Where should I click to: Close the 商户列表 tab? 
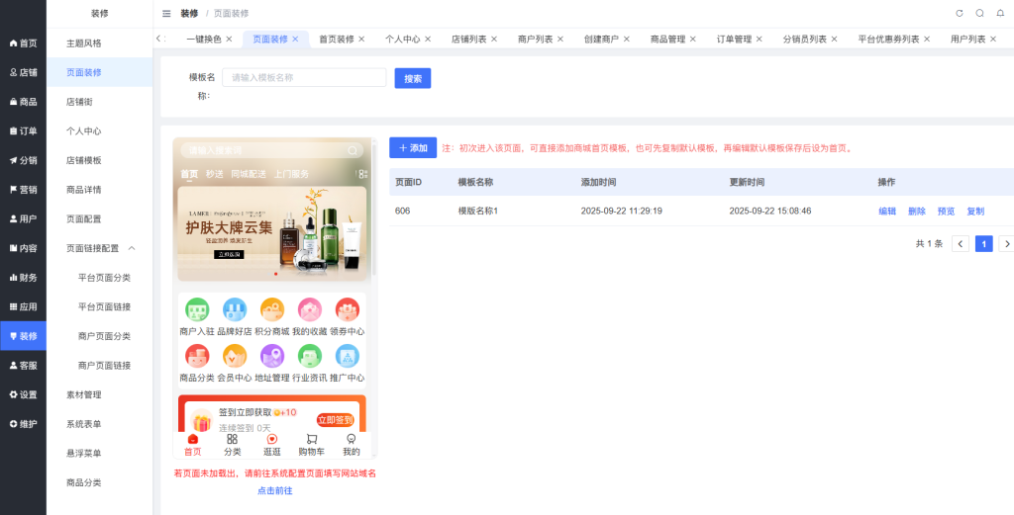(x=560, y=39)
